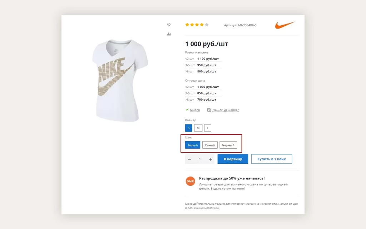Click the first gold rating star
This screenshot has height=229, width=366.
[187, 25]
